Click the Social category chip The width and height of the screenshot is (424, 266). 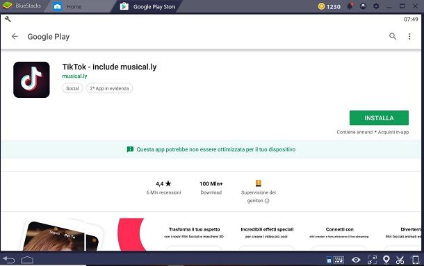pyautogui.click(x=72, y=88)
